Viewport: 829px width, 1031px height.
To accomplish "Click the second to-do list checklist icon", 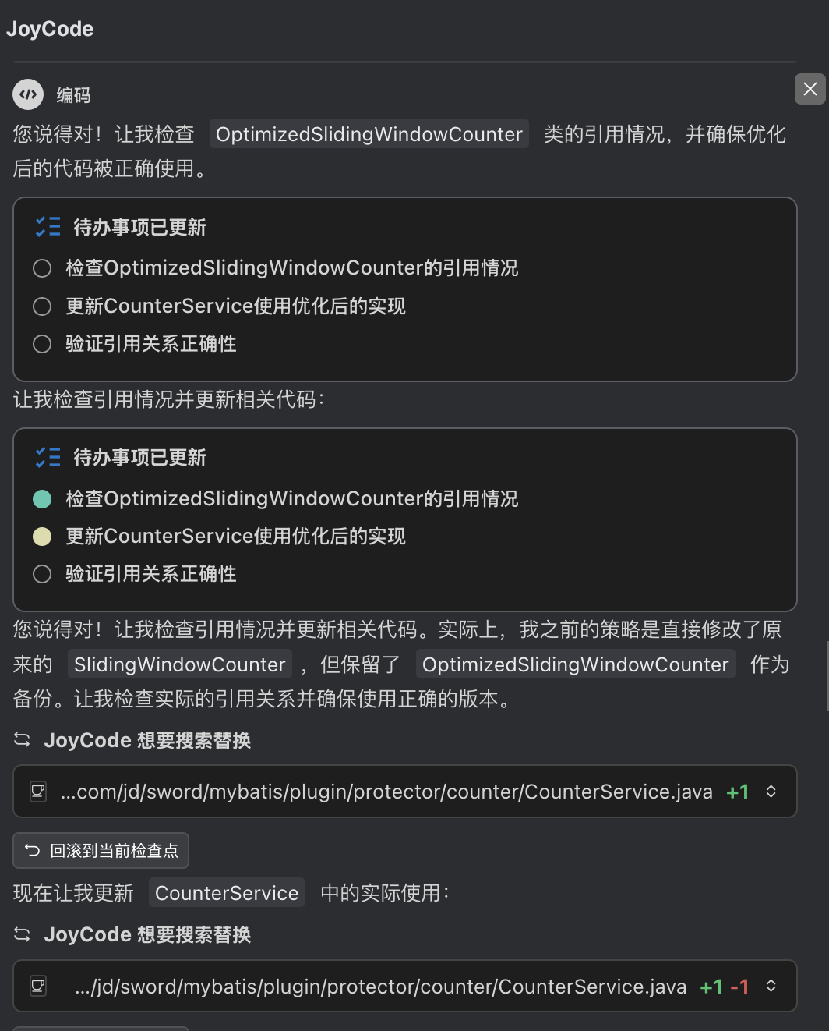I will pos(48,457).
